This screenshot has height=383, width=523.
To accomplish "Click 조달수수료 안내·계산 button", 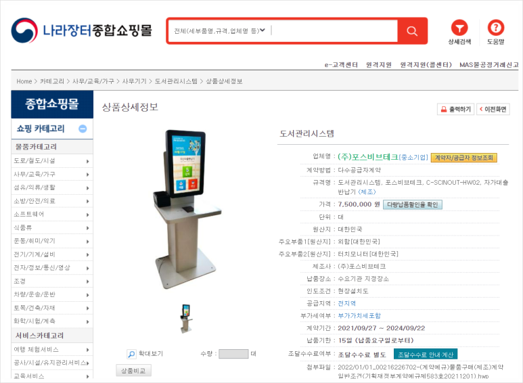I will point(426,355).
